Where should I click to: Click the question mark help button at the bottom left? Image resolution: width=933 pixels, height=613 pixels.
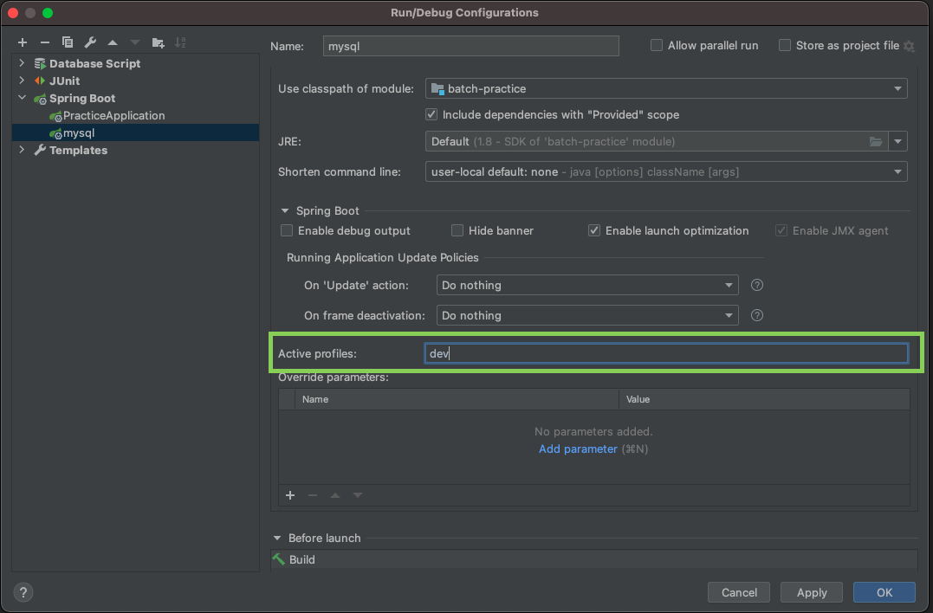pos(23,592)
